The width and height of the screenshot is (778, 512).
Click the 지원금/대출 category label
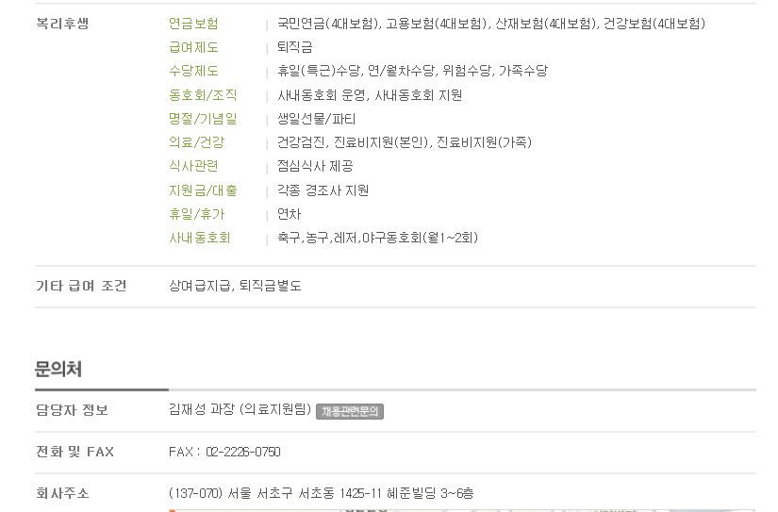(203, 190)
